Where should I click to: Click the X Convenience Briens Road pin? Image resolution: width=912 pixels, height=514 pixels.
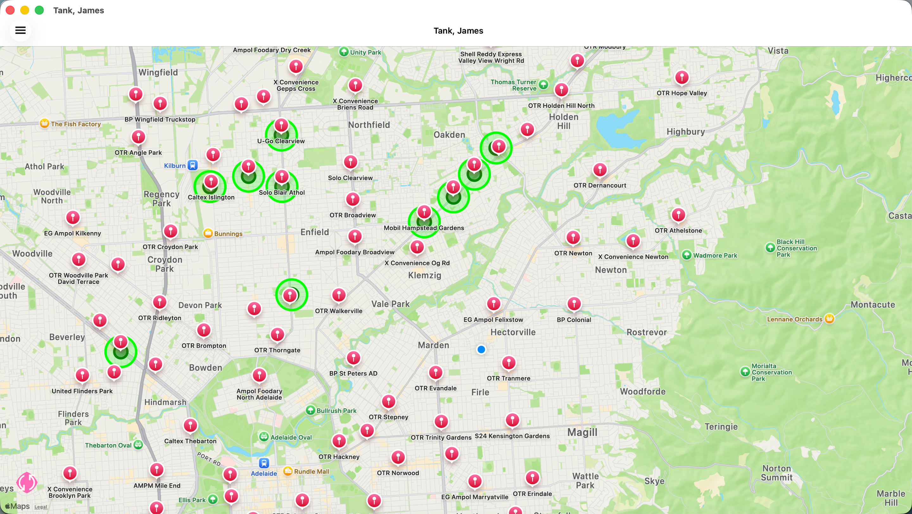pyautogui.click(x=355, y=85)
